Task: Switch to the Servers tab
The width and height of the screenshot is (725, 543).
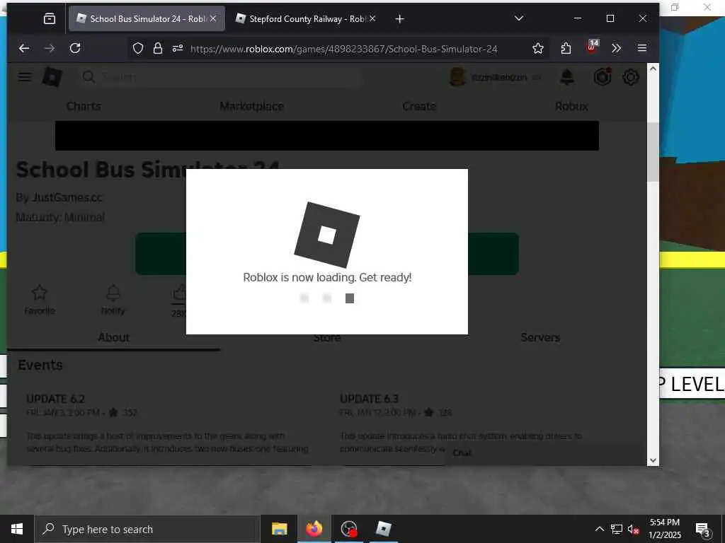Action: click(x=540, y=337)
